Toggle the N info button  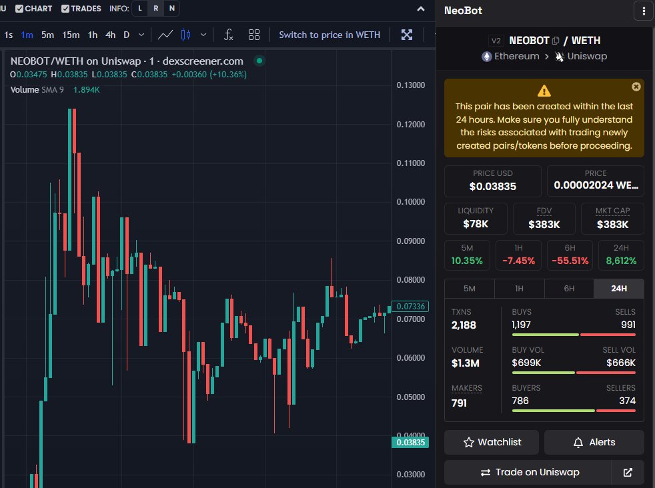[x=171, y=9]
